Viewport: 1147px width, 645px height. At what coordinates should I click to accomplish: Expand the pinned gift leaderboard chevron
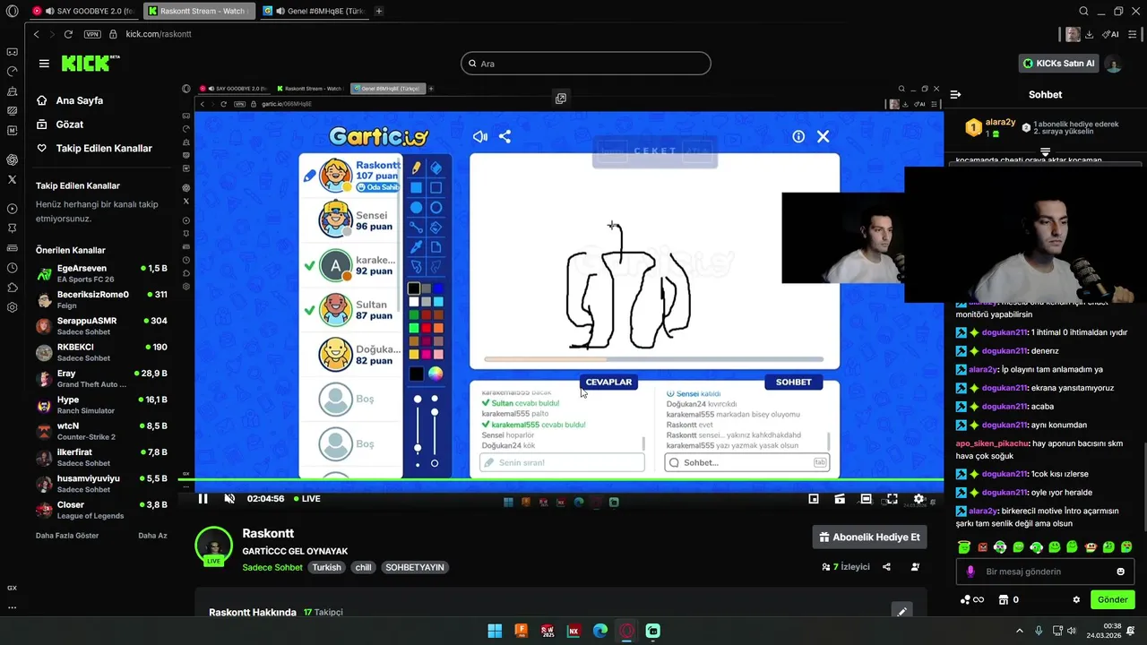[x=1045, y=152]
